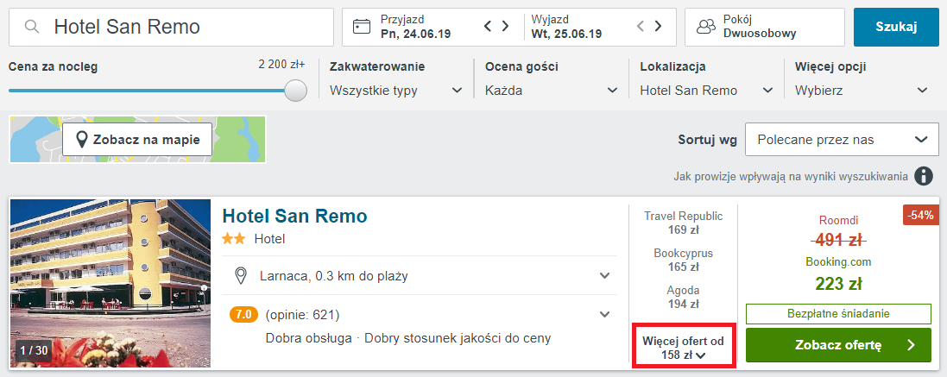Image resolution: width=947 pixels, height=377 pixels.
Task: Move the arrival date to the previous day
Action: pyautogui.click(x=488, y=26)
